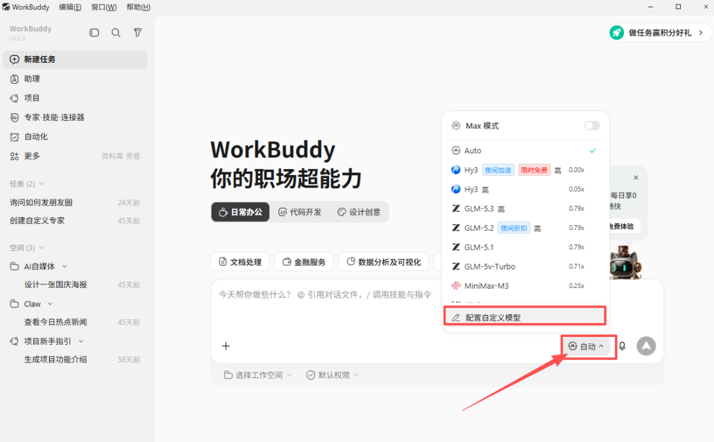Click the green rocket icon

[617, 33]
